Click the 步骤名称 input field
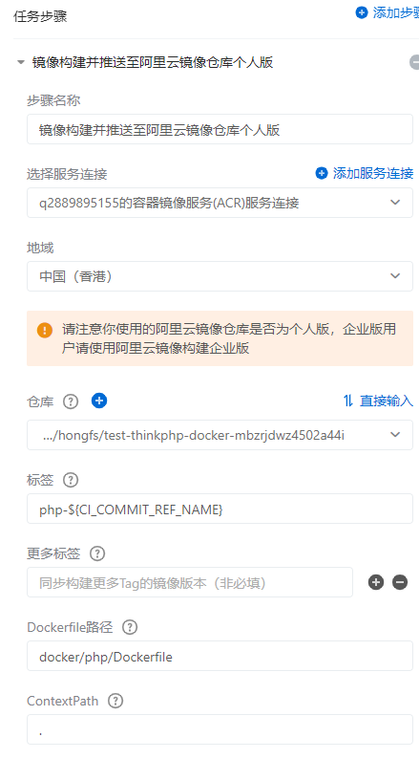 coord(220,129)
